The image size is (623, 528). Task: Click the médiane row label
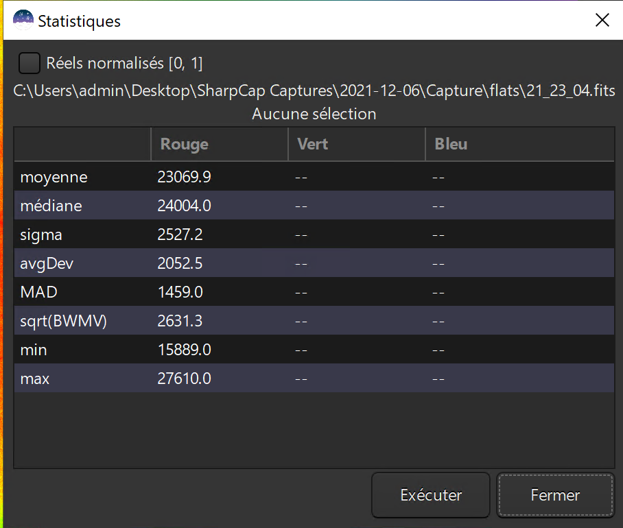(51, 206)
